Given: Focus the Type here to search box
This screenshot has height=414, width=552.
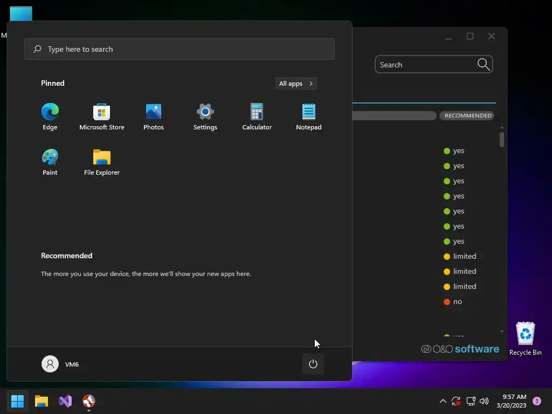Looking at the screenshot, I should pos(180,49).
